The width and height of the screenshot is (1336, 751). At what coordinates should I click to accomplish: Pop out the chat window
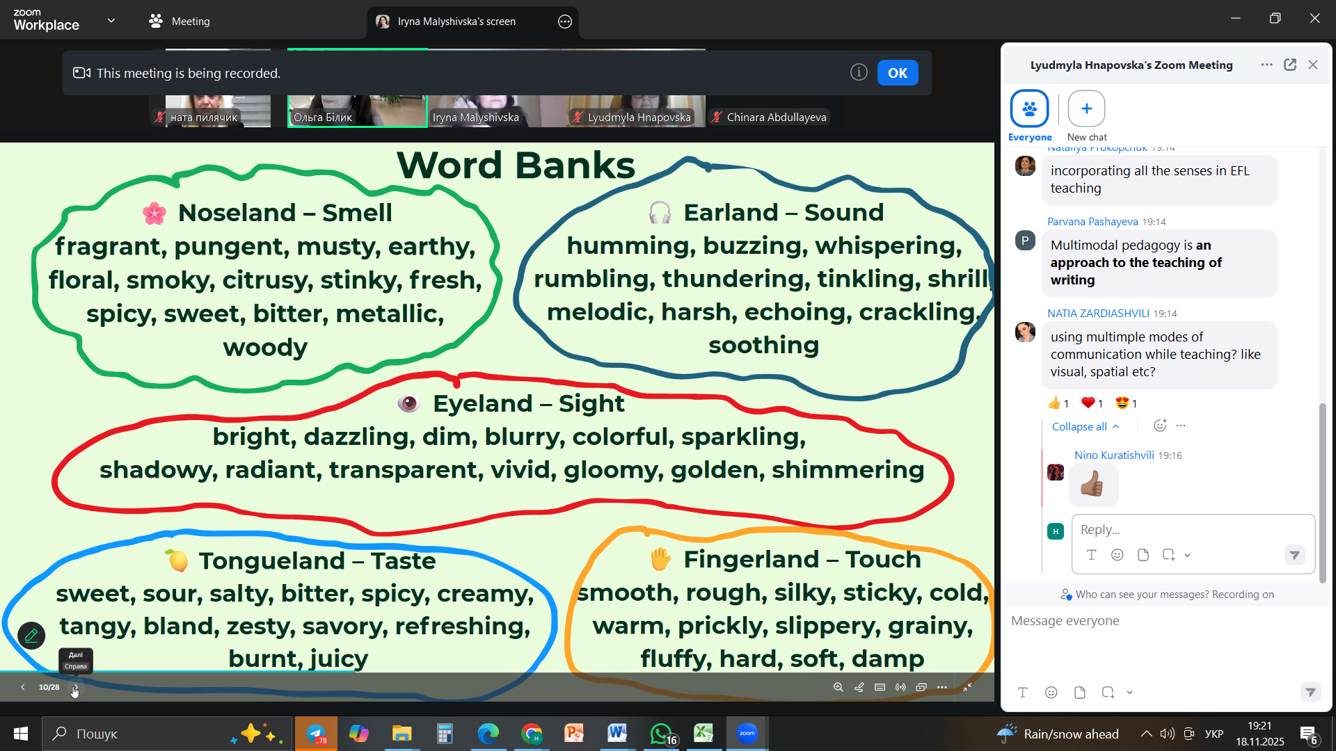(1290, 65)
